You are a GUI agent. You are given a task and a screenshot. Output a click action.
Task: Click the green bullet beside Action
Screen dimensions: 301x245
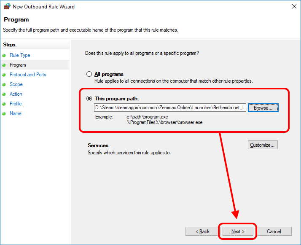(4, 94)
